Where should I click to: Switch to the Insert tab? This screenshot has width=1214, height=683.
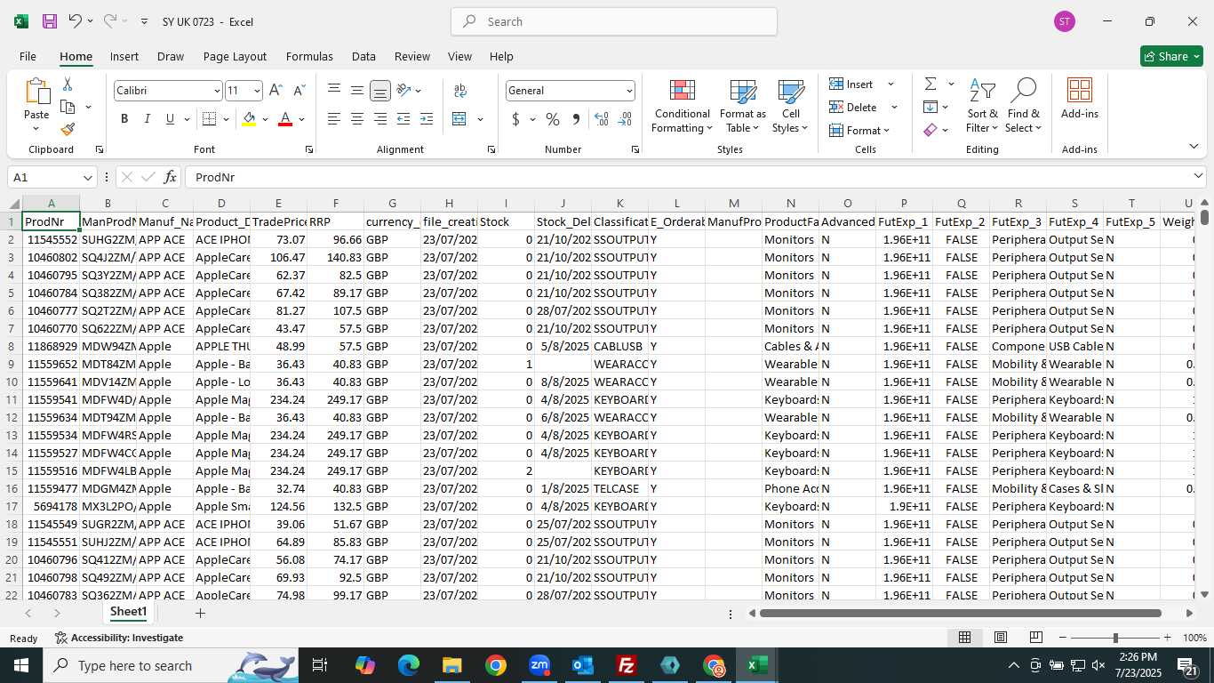pos(124,56)
